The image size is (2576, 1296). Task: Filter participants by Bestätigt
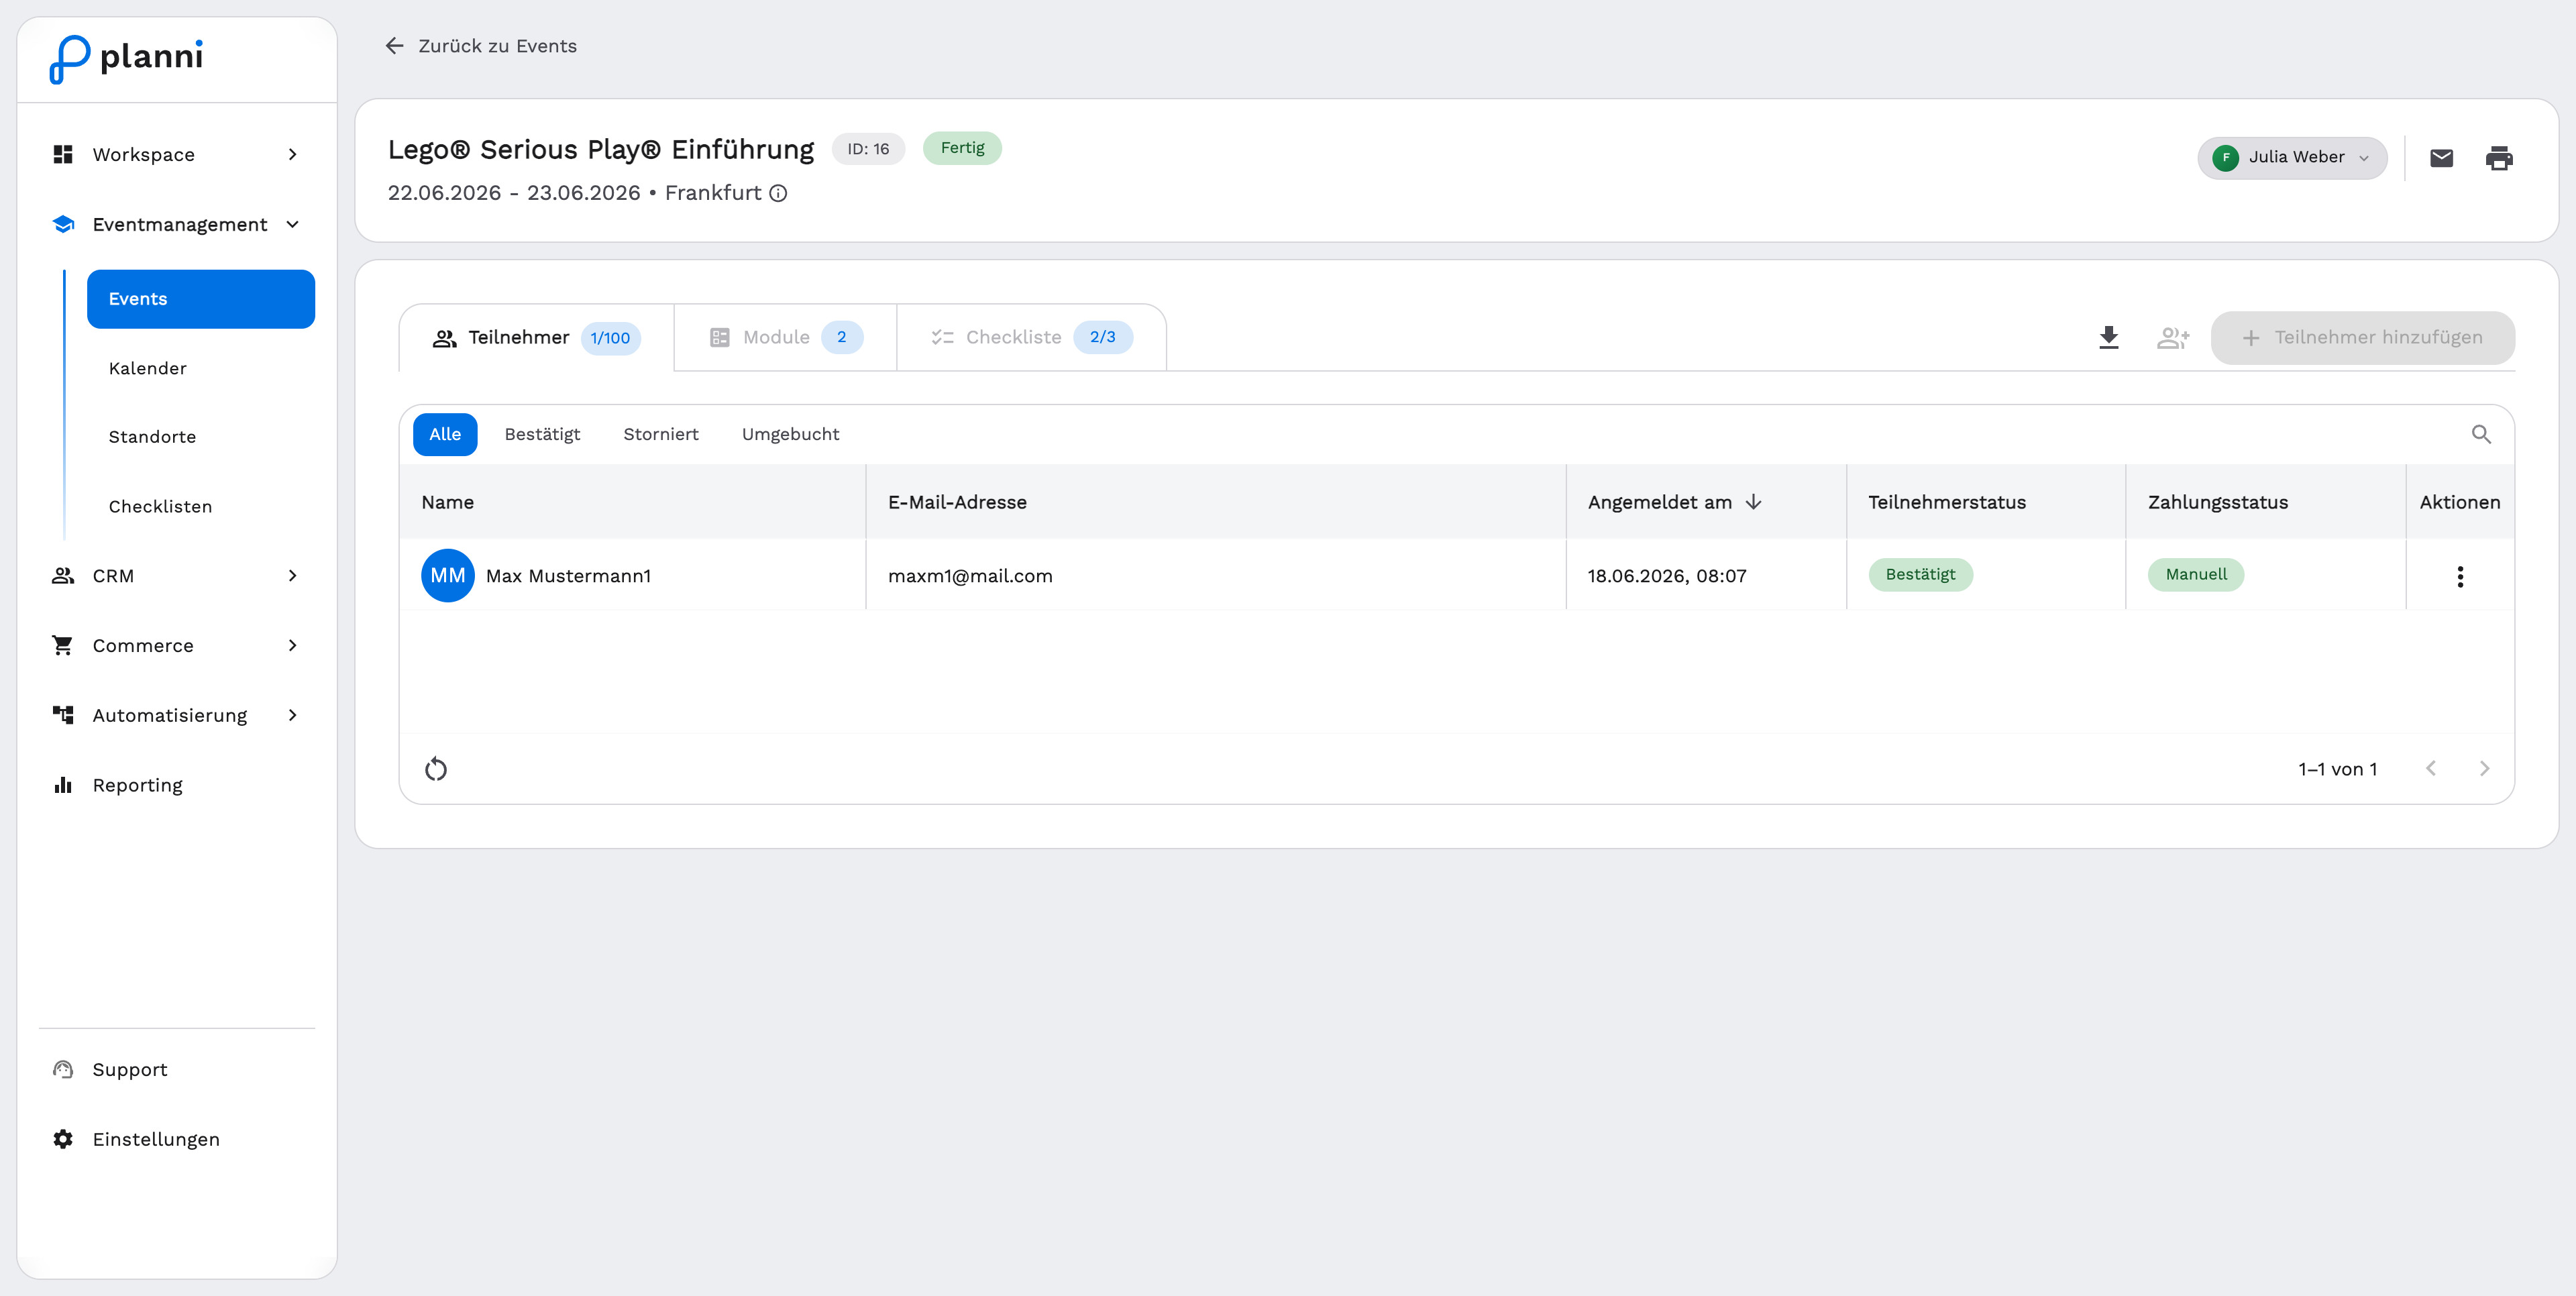pos(542,434)
